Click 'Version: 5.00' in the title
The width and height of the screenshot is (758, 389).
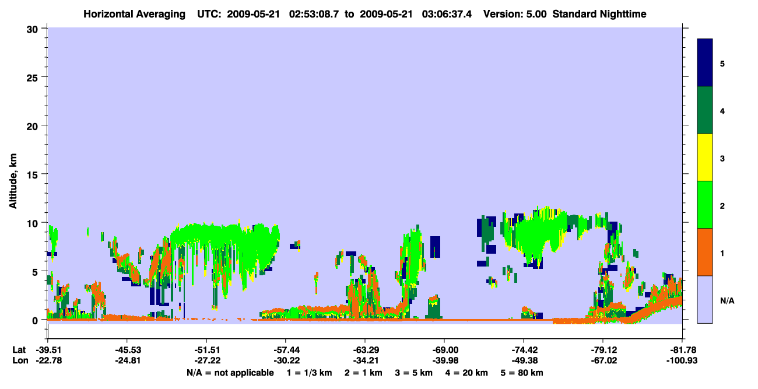click(x=514, y=13)
